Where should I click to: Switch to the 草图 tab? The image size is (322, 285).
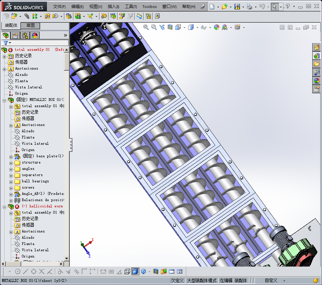[30, 25]
